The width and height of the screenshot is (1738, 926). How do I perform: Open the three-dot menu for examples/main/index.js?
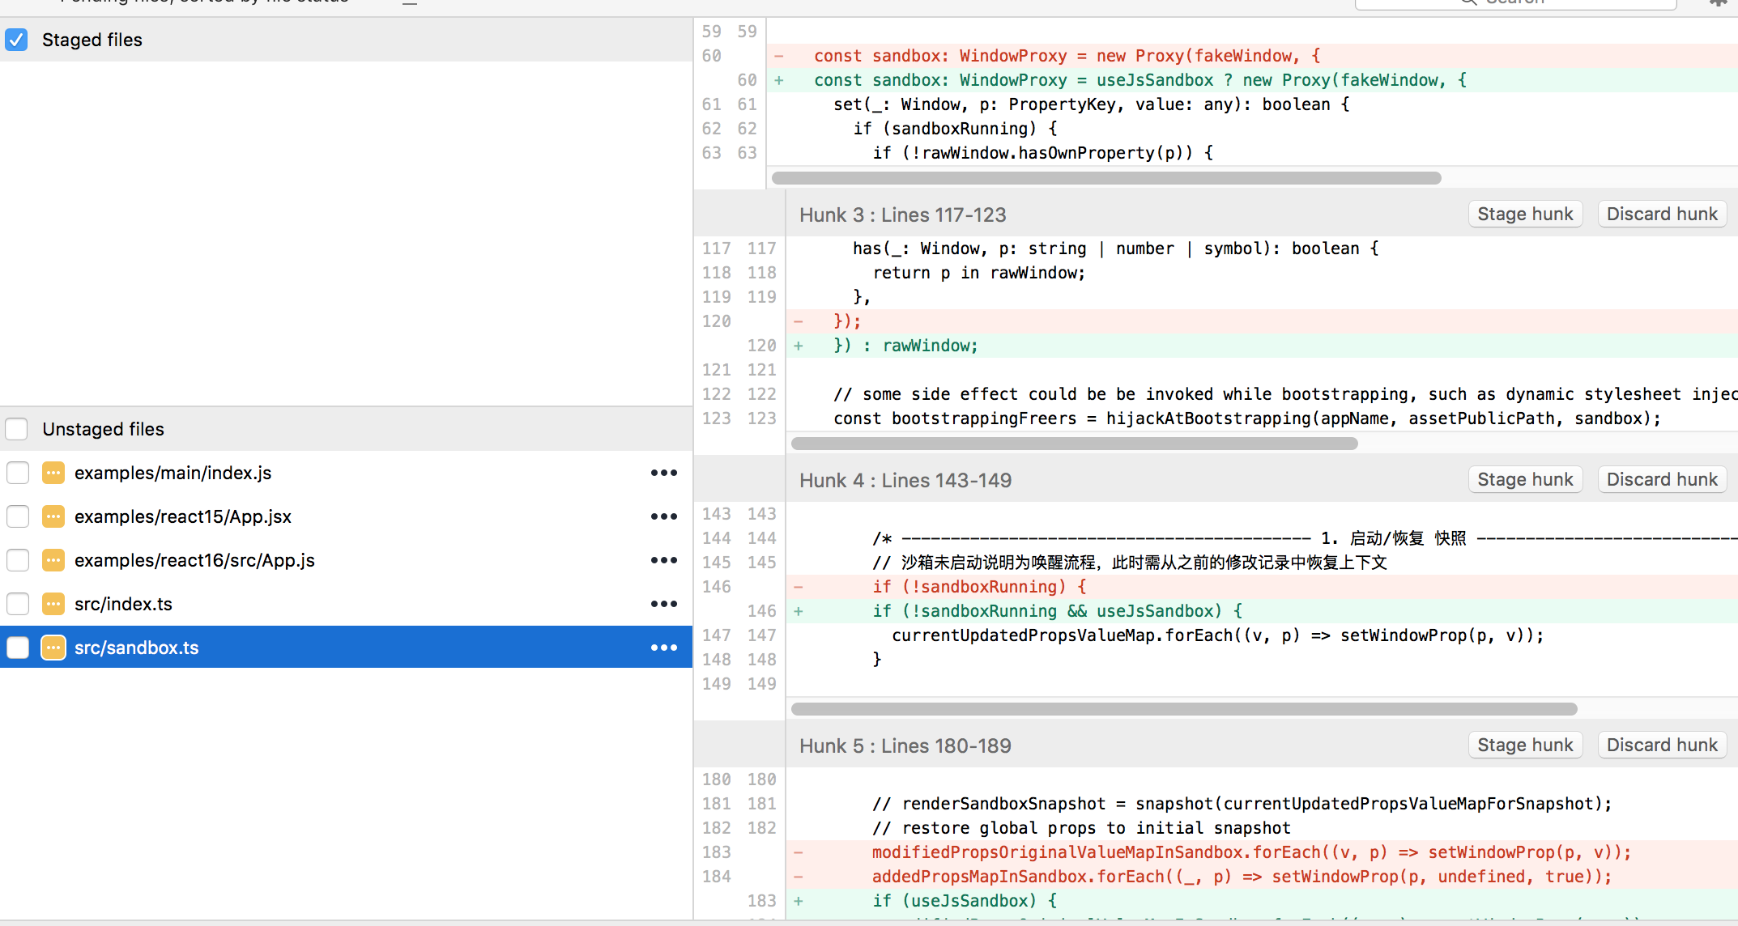tap(663, 473)
